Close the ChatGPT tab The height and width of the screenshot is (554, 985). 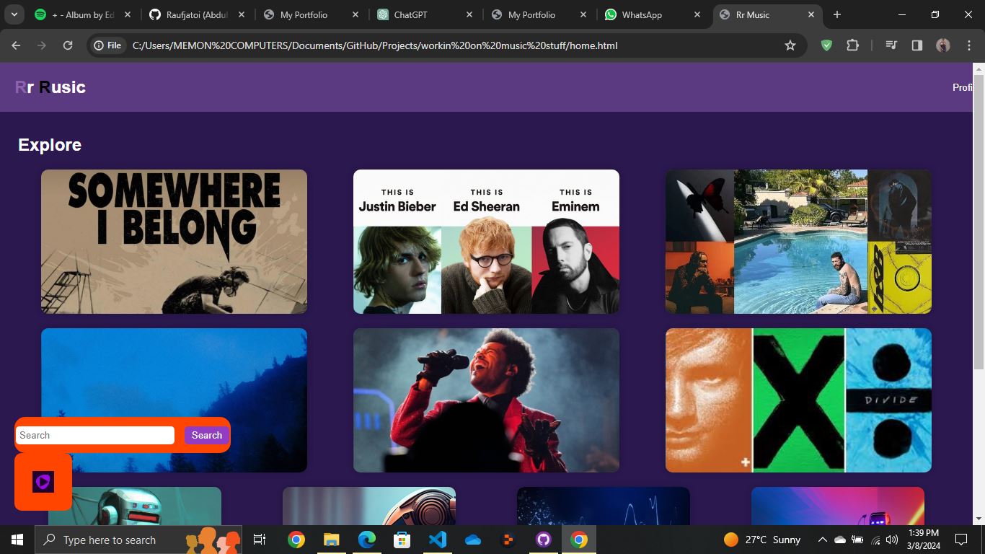coord(469,14)
